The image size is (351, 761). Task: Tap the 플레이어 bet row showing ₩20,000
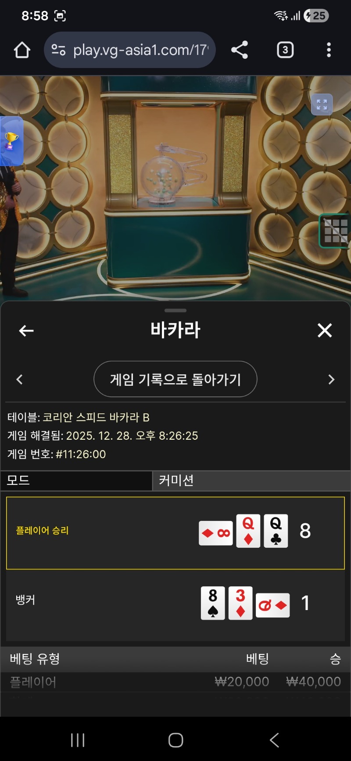point(175,682)
